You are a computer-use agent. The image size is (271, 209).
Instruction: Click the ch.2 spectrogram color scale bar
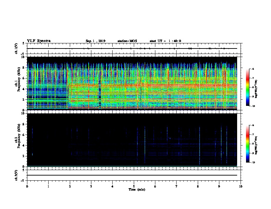pyautogui.click(x=247, y=144)
